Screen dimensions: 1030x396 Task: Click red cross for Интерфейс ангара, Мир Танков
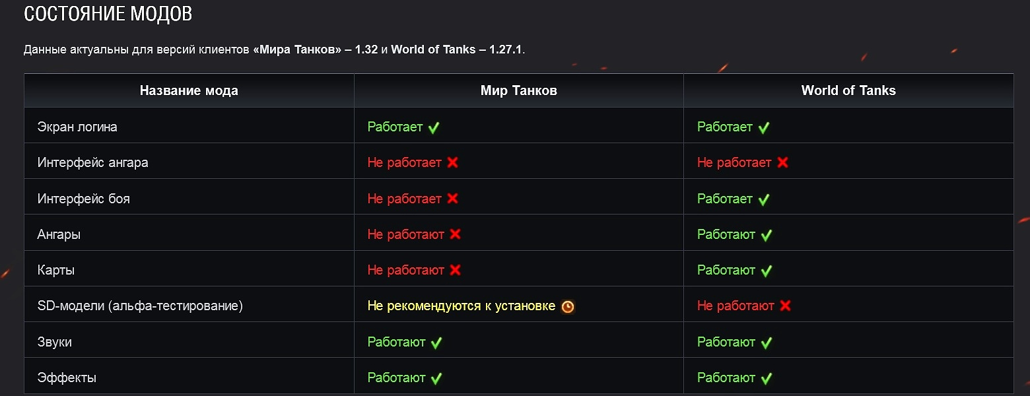[x=452, y=162]
